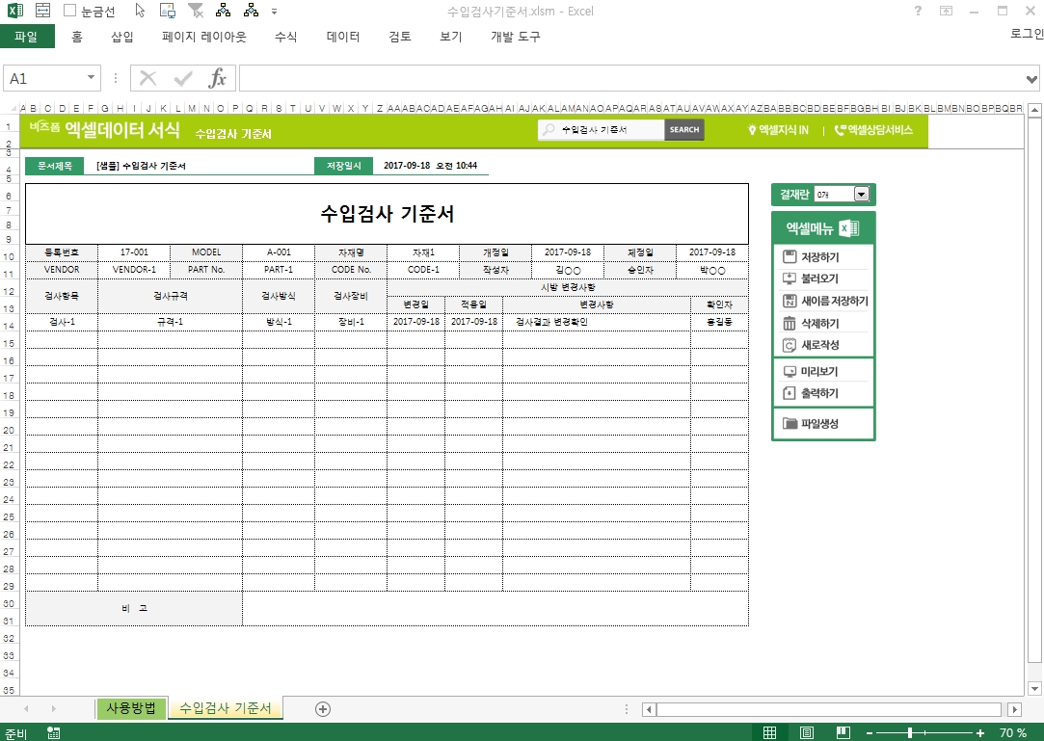Expand the Name Box dropdown arrow
This screenshot has height=741, width=1044.
[x=92, y=79]
